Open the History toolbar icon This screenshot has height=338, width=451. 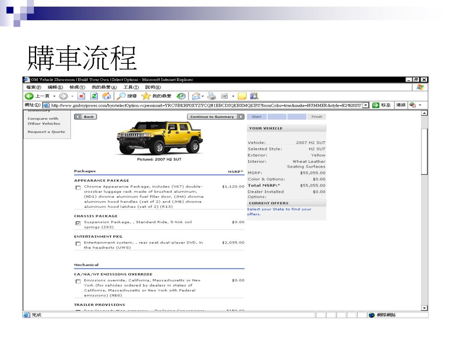click(x=181, y=96)
